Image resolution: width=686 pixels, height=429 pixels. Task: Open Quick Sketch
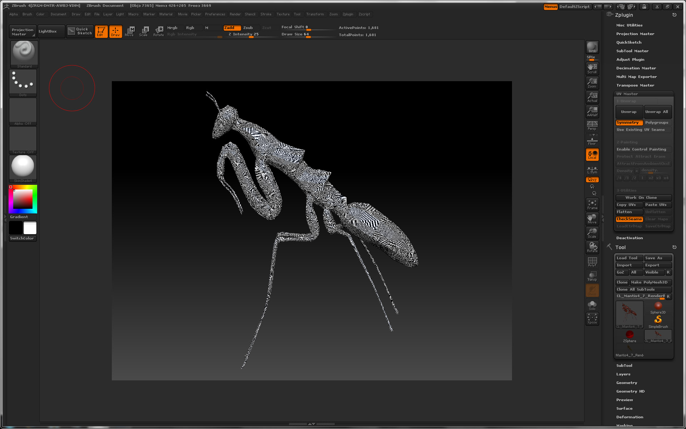point(80,31)
